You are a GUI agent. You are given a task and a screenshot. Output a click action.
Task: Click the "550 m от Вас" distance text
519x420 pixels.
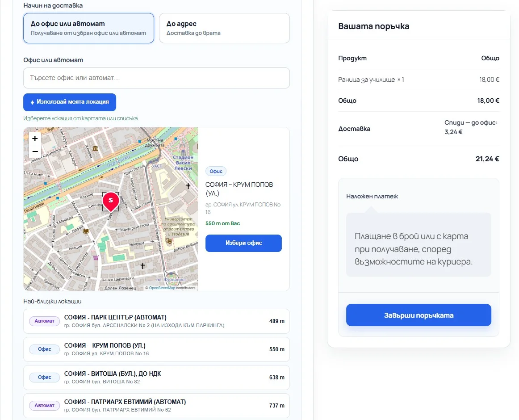point(222,223)
